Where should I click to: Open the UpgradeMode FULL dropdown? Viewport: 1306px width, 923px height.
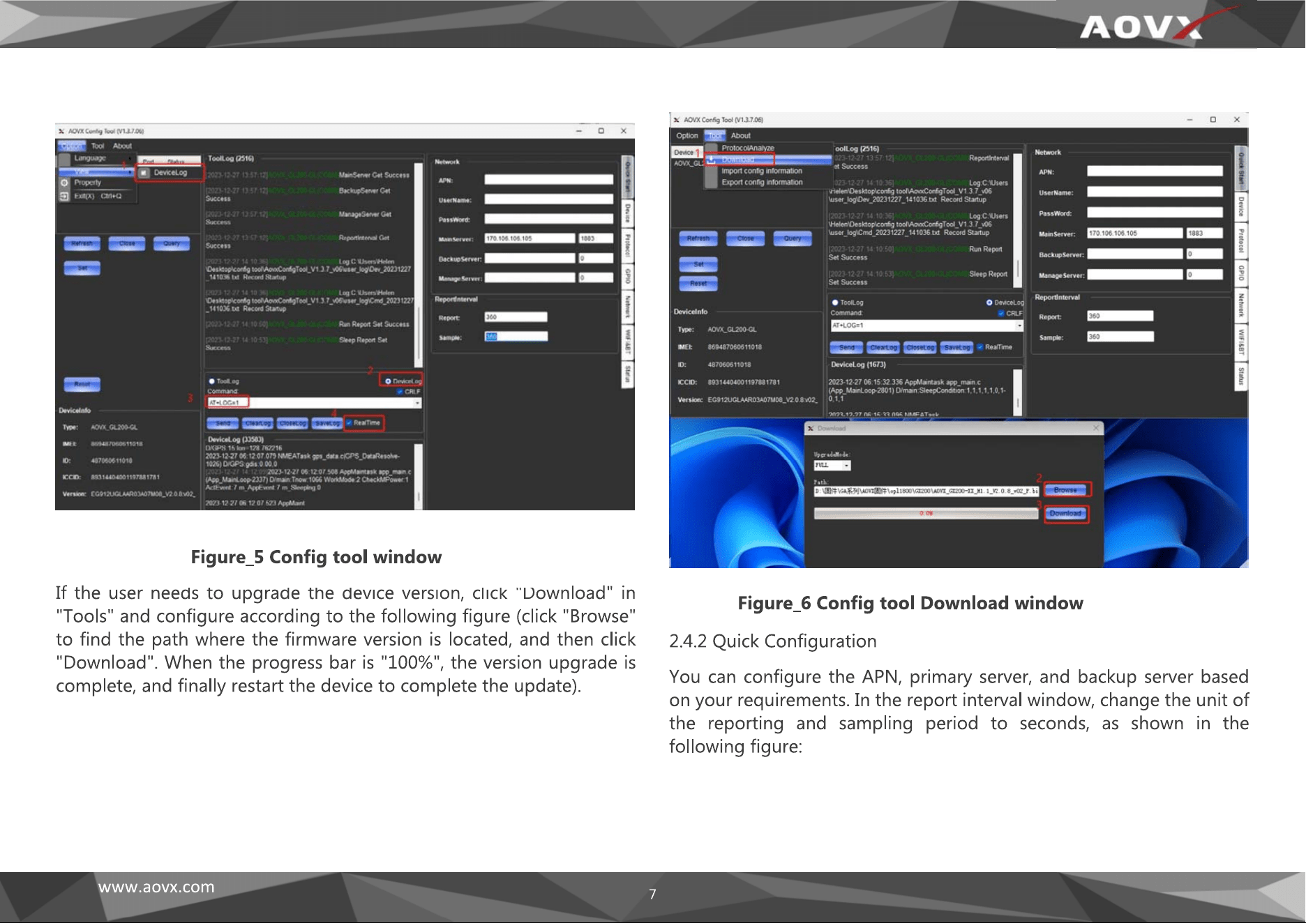tap(832, 465)
